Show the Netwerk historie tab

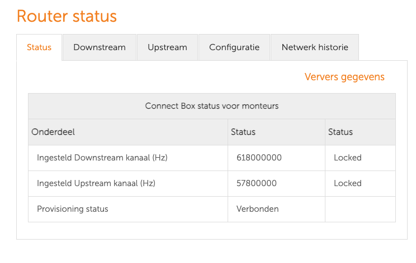click(x=315, y=47)
